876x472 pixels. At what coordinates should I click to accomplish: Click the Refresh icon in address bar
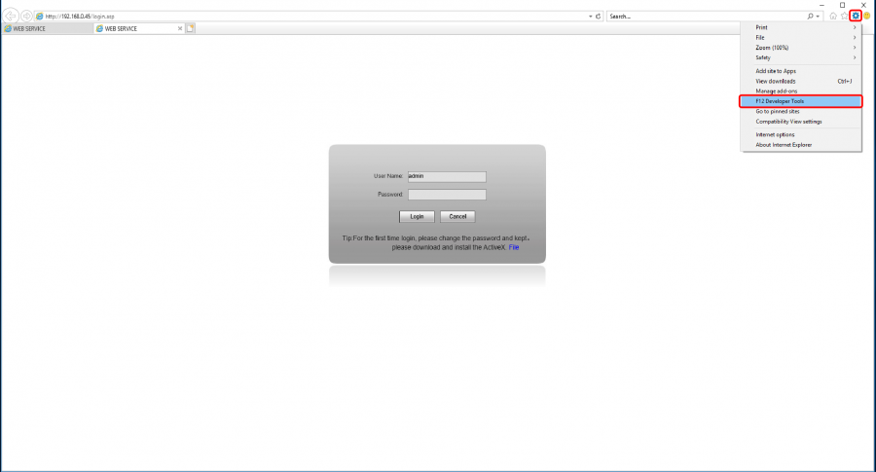[600, 17]
